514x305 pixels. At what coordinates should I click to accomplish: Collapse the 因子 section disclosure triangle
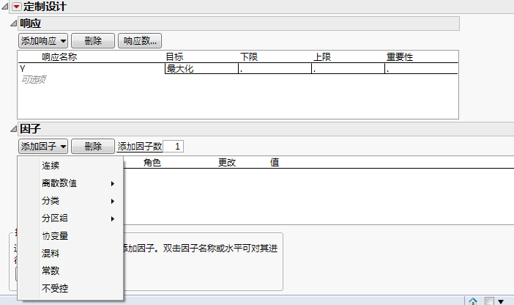(x=13, y=129)
